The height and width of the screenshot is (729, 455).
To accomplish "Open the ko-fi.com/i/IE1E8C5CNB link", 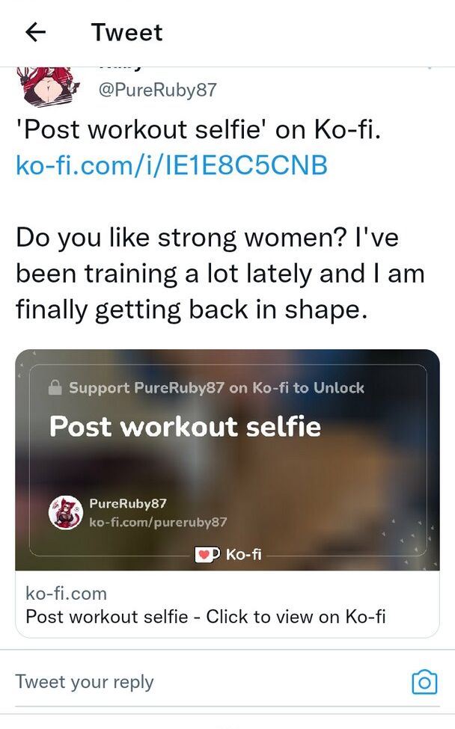I will 171,164.
